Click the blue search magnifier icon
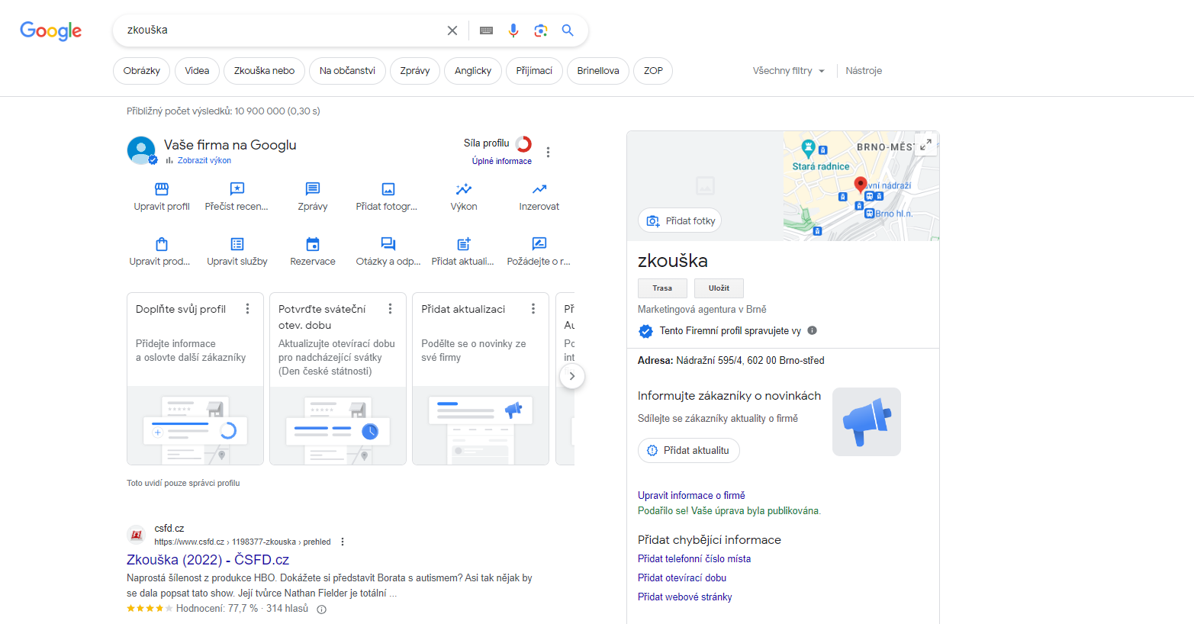Image resolution: width=1194 pixels, height=624 pixels. (x=568, y=31)
